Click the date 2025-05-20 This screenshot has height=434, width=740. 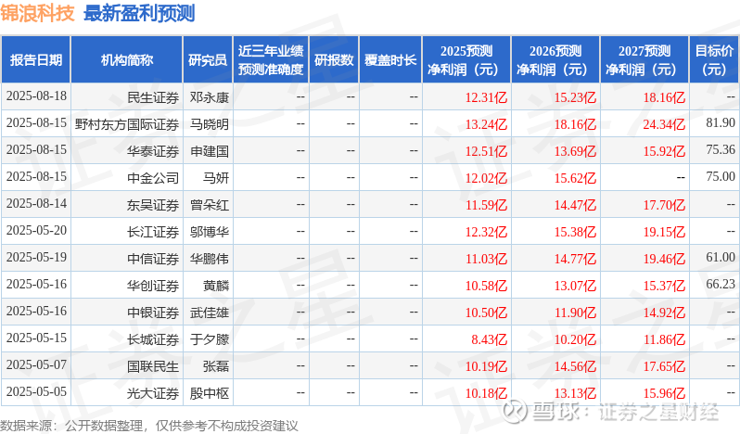pos(36,231)
